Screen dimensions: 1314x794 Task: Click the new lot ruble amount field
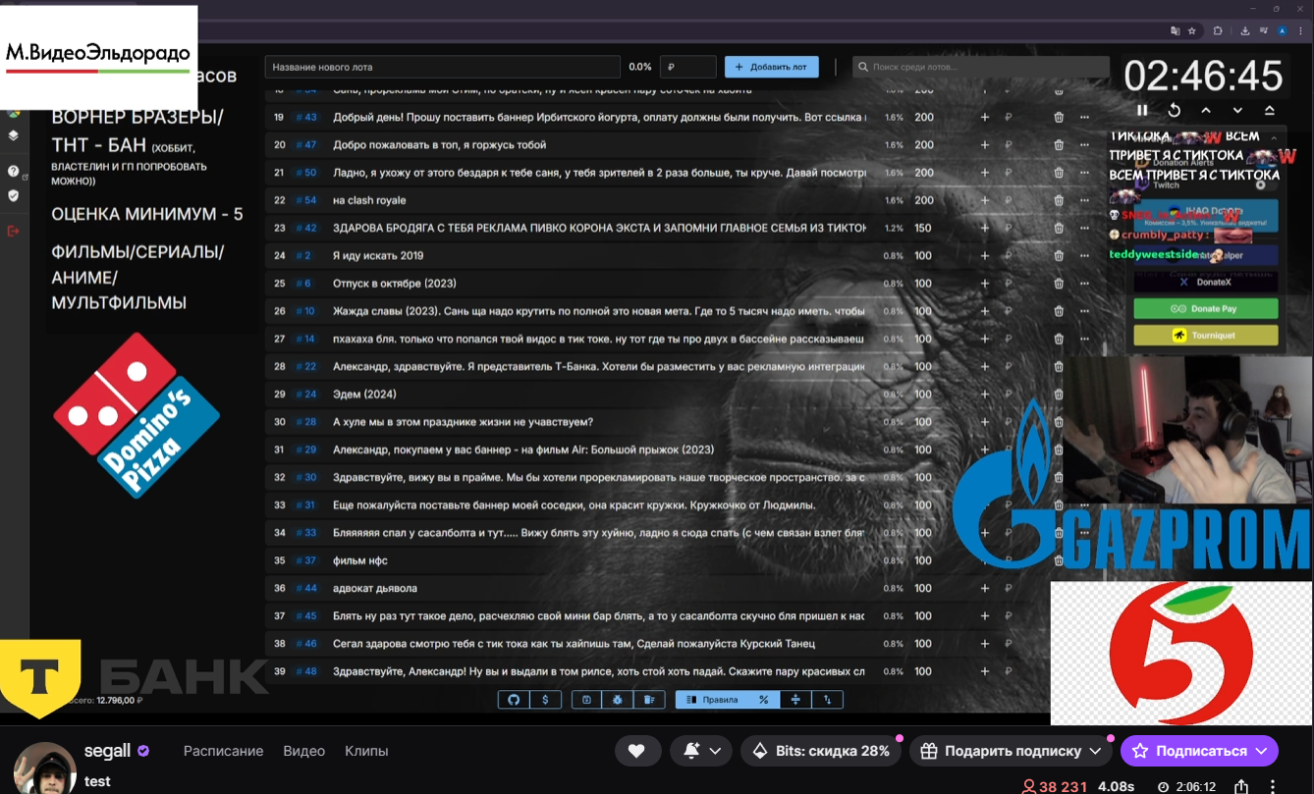[x=687, y=67]
